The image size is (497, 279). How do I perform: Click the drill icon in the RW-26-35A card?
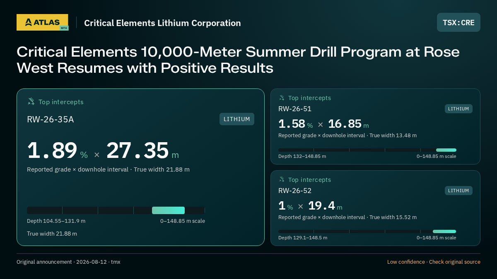pyautogui.click(x=31, y=101)
